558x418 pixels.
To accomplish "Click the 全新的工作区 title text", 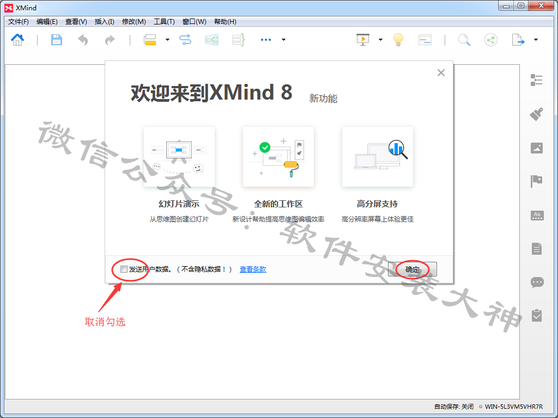I will [278, 204].
